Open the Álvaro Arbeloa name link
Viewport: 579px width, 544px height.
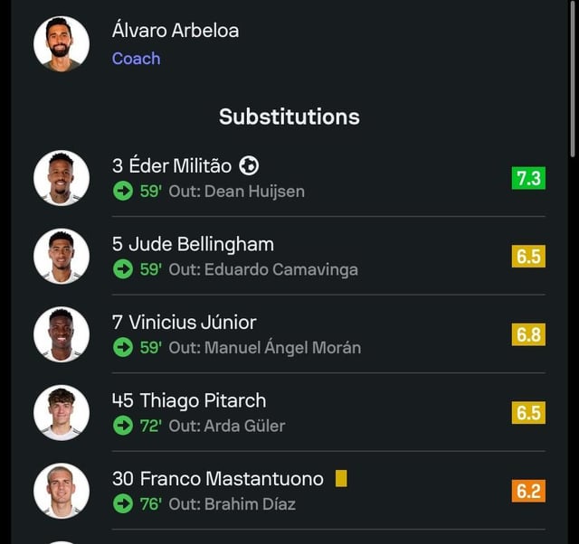point(176,30)
